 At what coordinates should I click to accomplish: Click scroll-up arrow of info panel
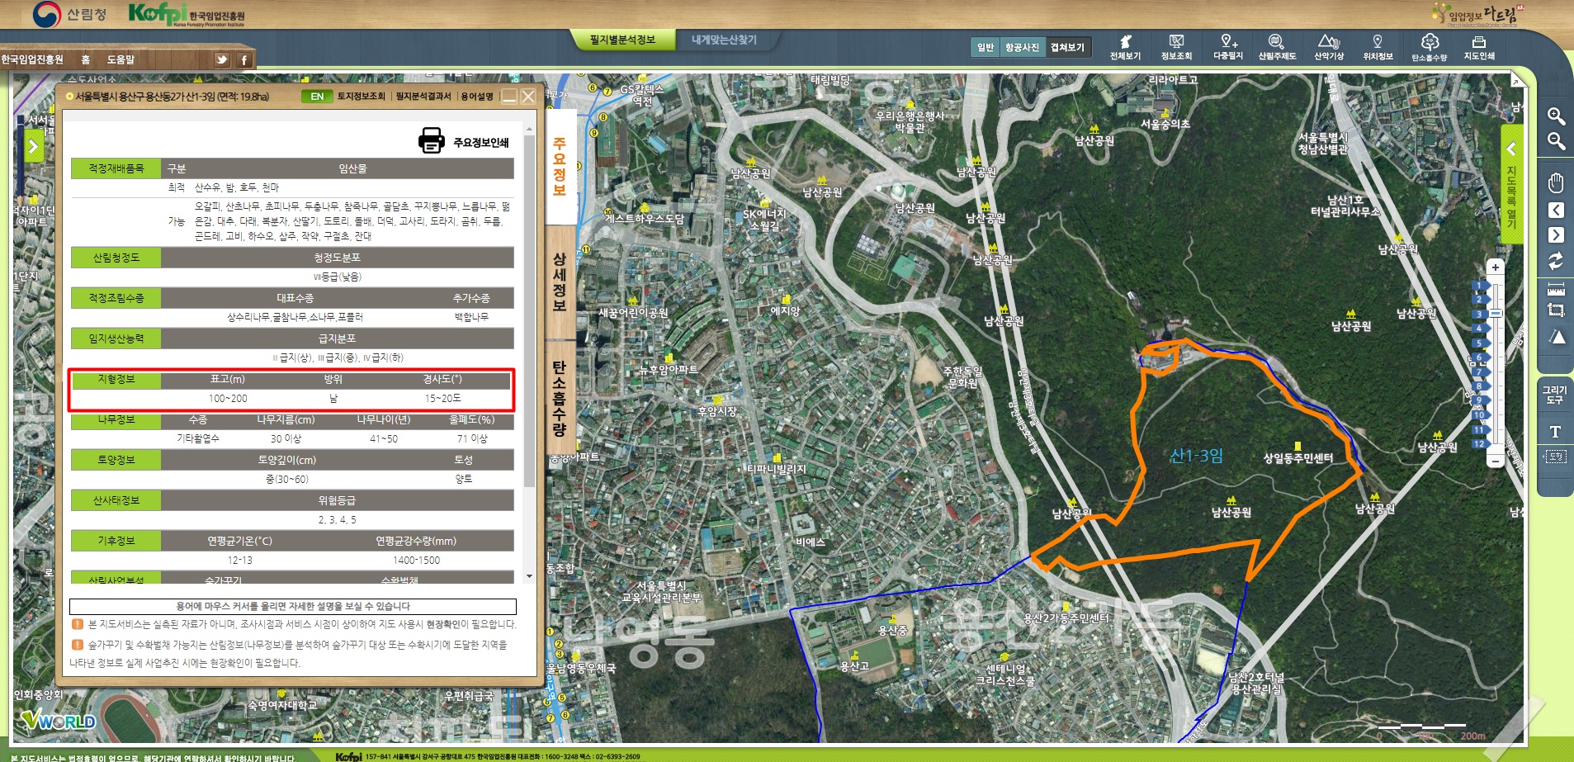(x=529, y=129)
